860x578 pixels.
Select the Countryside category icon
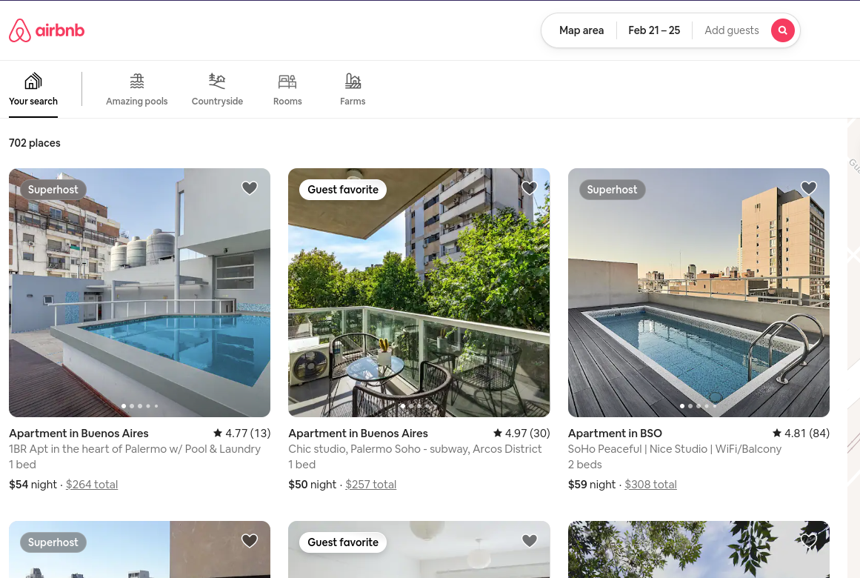[x=217, y=81]
